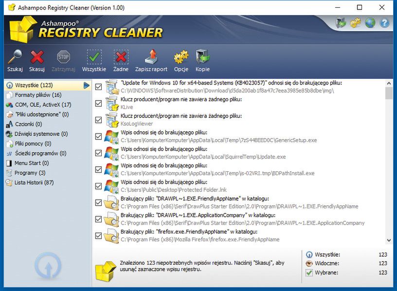This screenshot has width=397, height=291.
Task: Uncheck firefox.exe.FriendlyAppName checkbox
Action: tap(98, 236)
